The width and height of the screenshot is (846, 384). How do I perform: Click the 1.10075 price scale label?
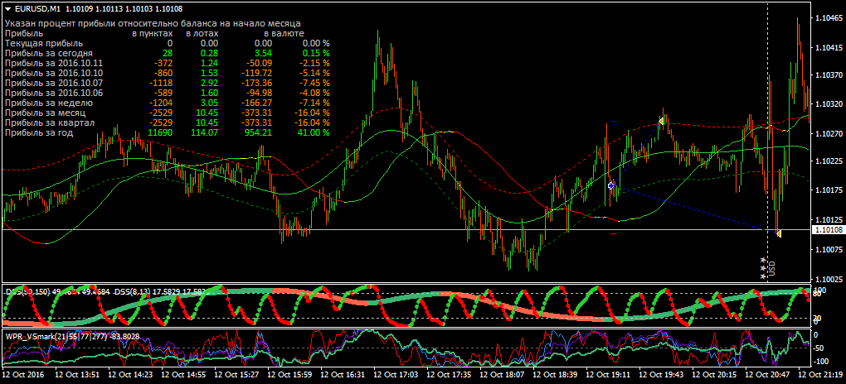point(829,249)
